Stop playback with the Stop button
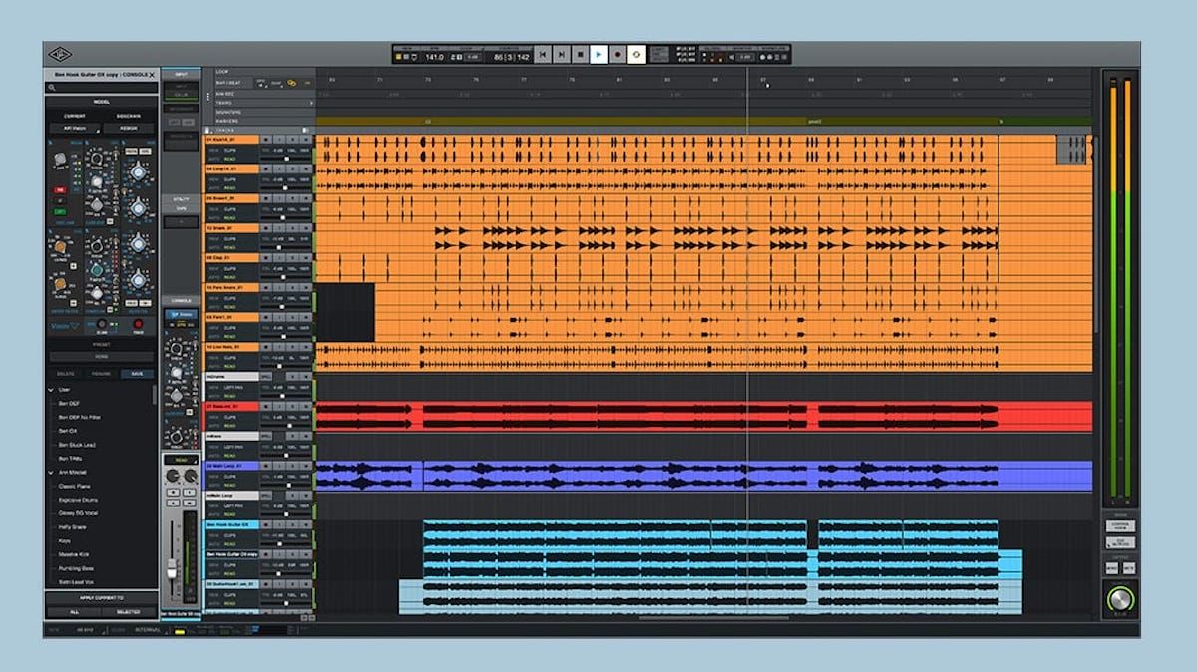This screenshot has width=1197, height=672. click(580, 55)
